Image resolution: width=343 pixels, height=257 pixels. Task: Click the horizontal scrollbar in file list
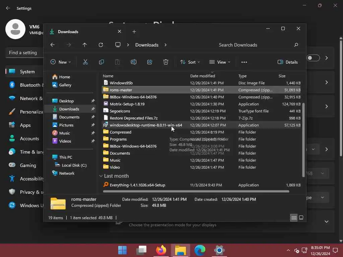point(196,191)
